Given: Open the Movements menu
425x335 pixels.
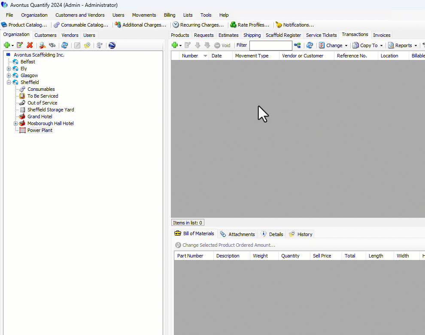Looking at the screenshot, I should tap(144, 15).
